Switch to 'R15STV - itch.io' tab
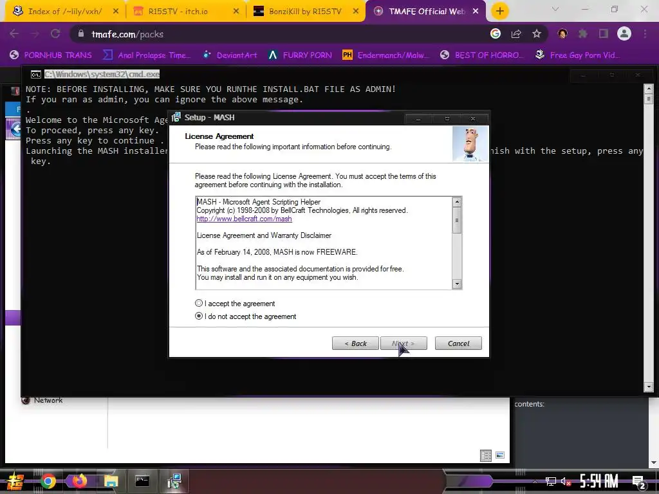This screenshot has height=494, width=659. click(178, 12)
